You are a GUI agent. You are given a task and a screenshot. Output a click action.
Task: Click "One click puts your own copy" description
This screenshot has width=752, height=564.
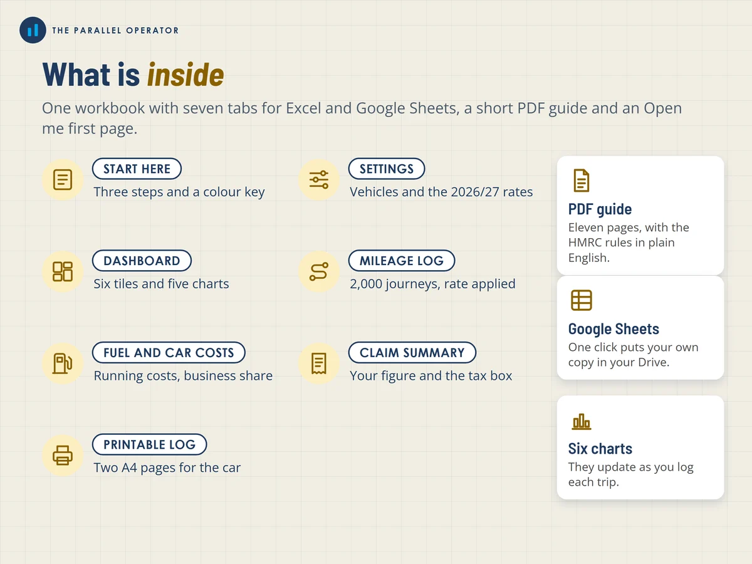point(633,355)
